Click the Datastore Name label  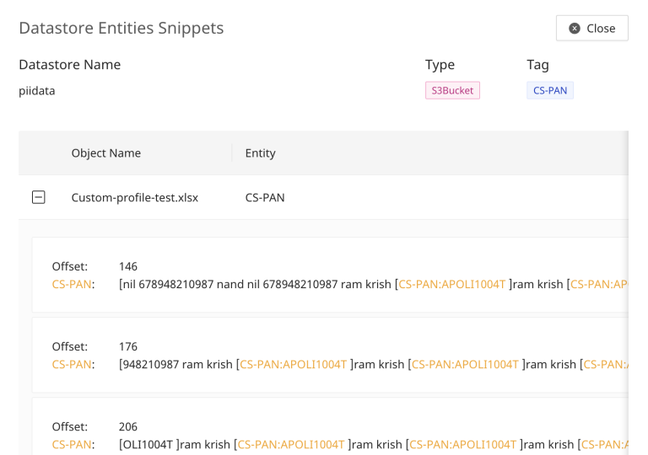point(69,65)
